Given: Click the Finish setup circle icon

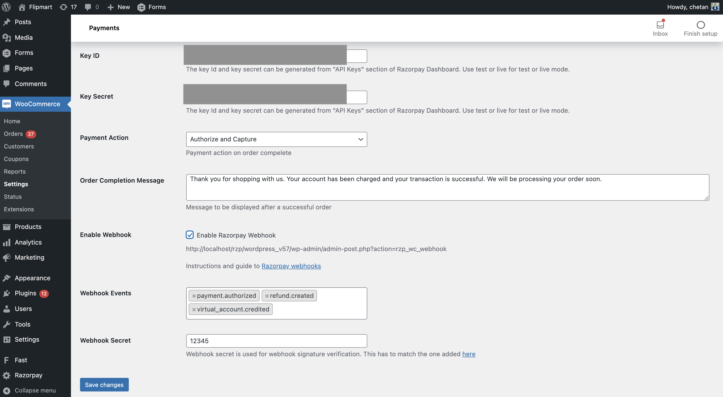Looking at the screenshot, I should [701, 25].
